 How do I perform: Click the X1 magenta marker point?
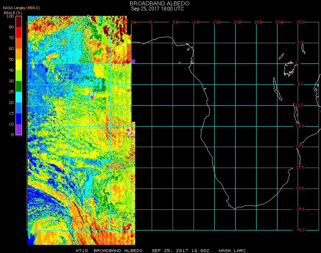(x=92, y=97)
